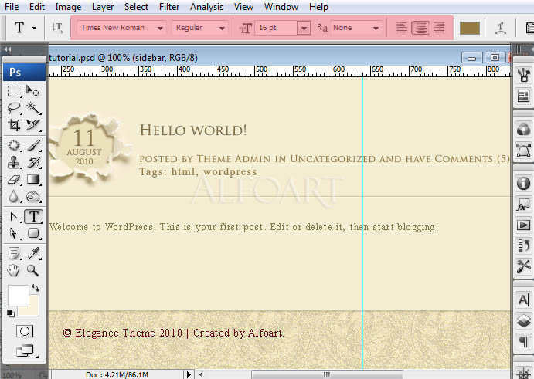This screenshot has width=534, height=379.
Task: Select the Zoom tool
Action: [33, 270]
